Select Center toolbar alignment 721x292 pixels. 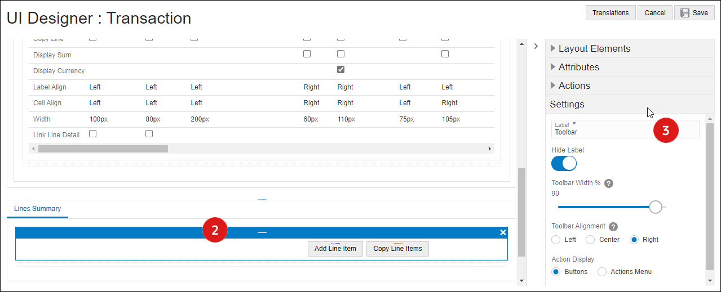point(590,240)
